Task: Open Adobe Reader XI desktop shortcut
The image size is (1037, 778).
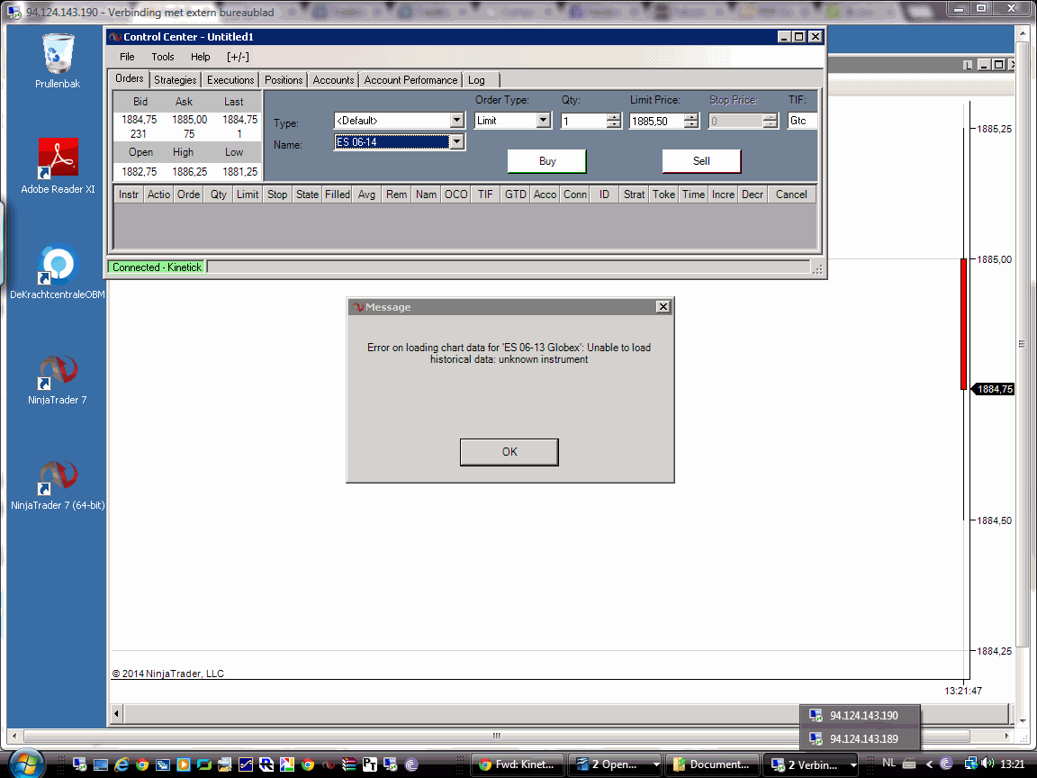Action: [x=58, y=166]
